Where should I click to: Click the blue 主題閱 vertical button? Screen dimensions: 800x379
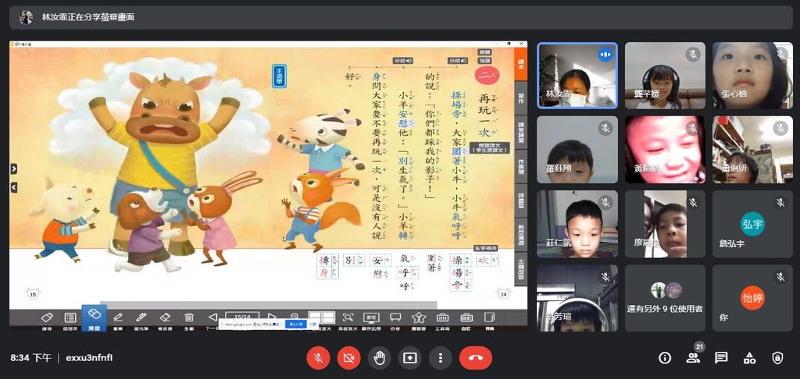[x=279, y=76]
